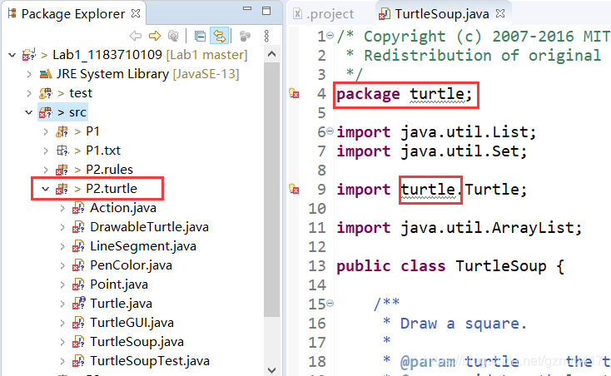Click the Up/Go Into icon in Package Explorer toolbar
611x376 pixels.
173,37
